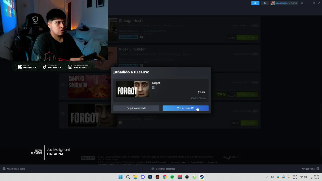322x181 pixels.
Task: Click Seguir comprando button
Action: [136, 108]
